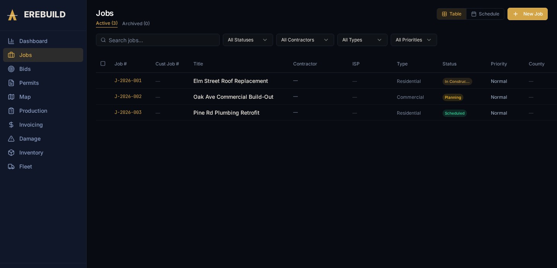Switch to Schedule view
Viewport: 557px width, 268px height.
point(485,14)
